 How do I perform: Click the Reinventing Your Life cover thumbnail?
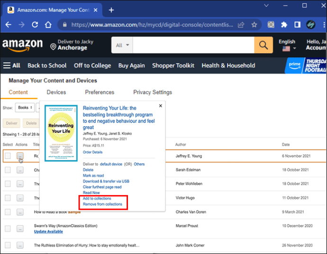[61, 133]
